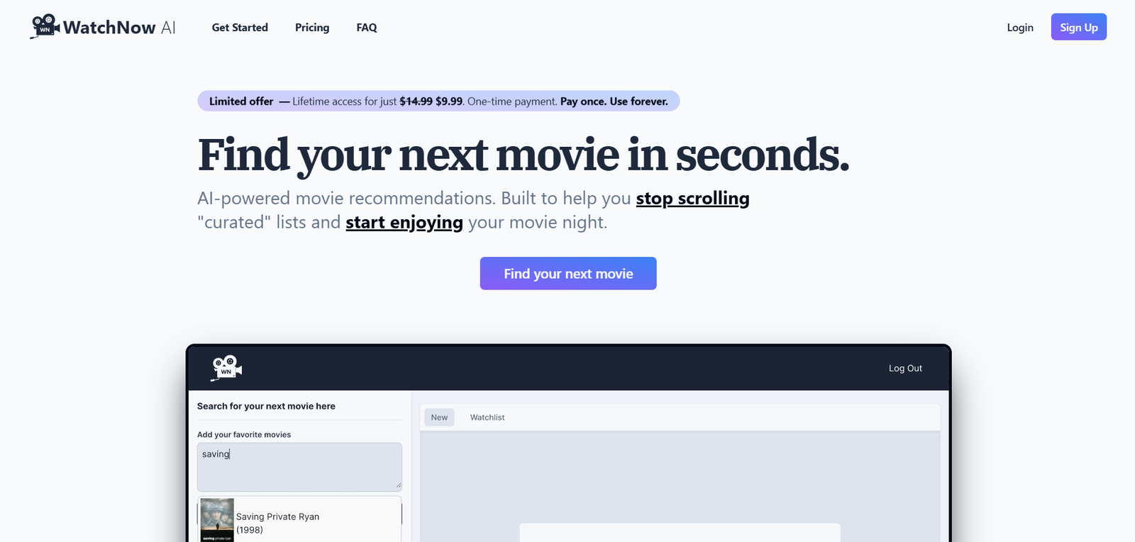Open the Get Started nav link
The height and width of the screenshot is (542, 1135).
pos(240,28)
